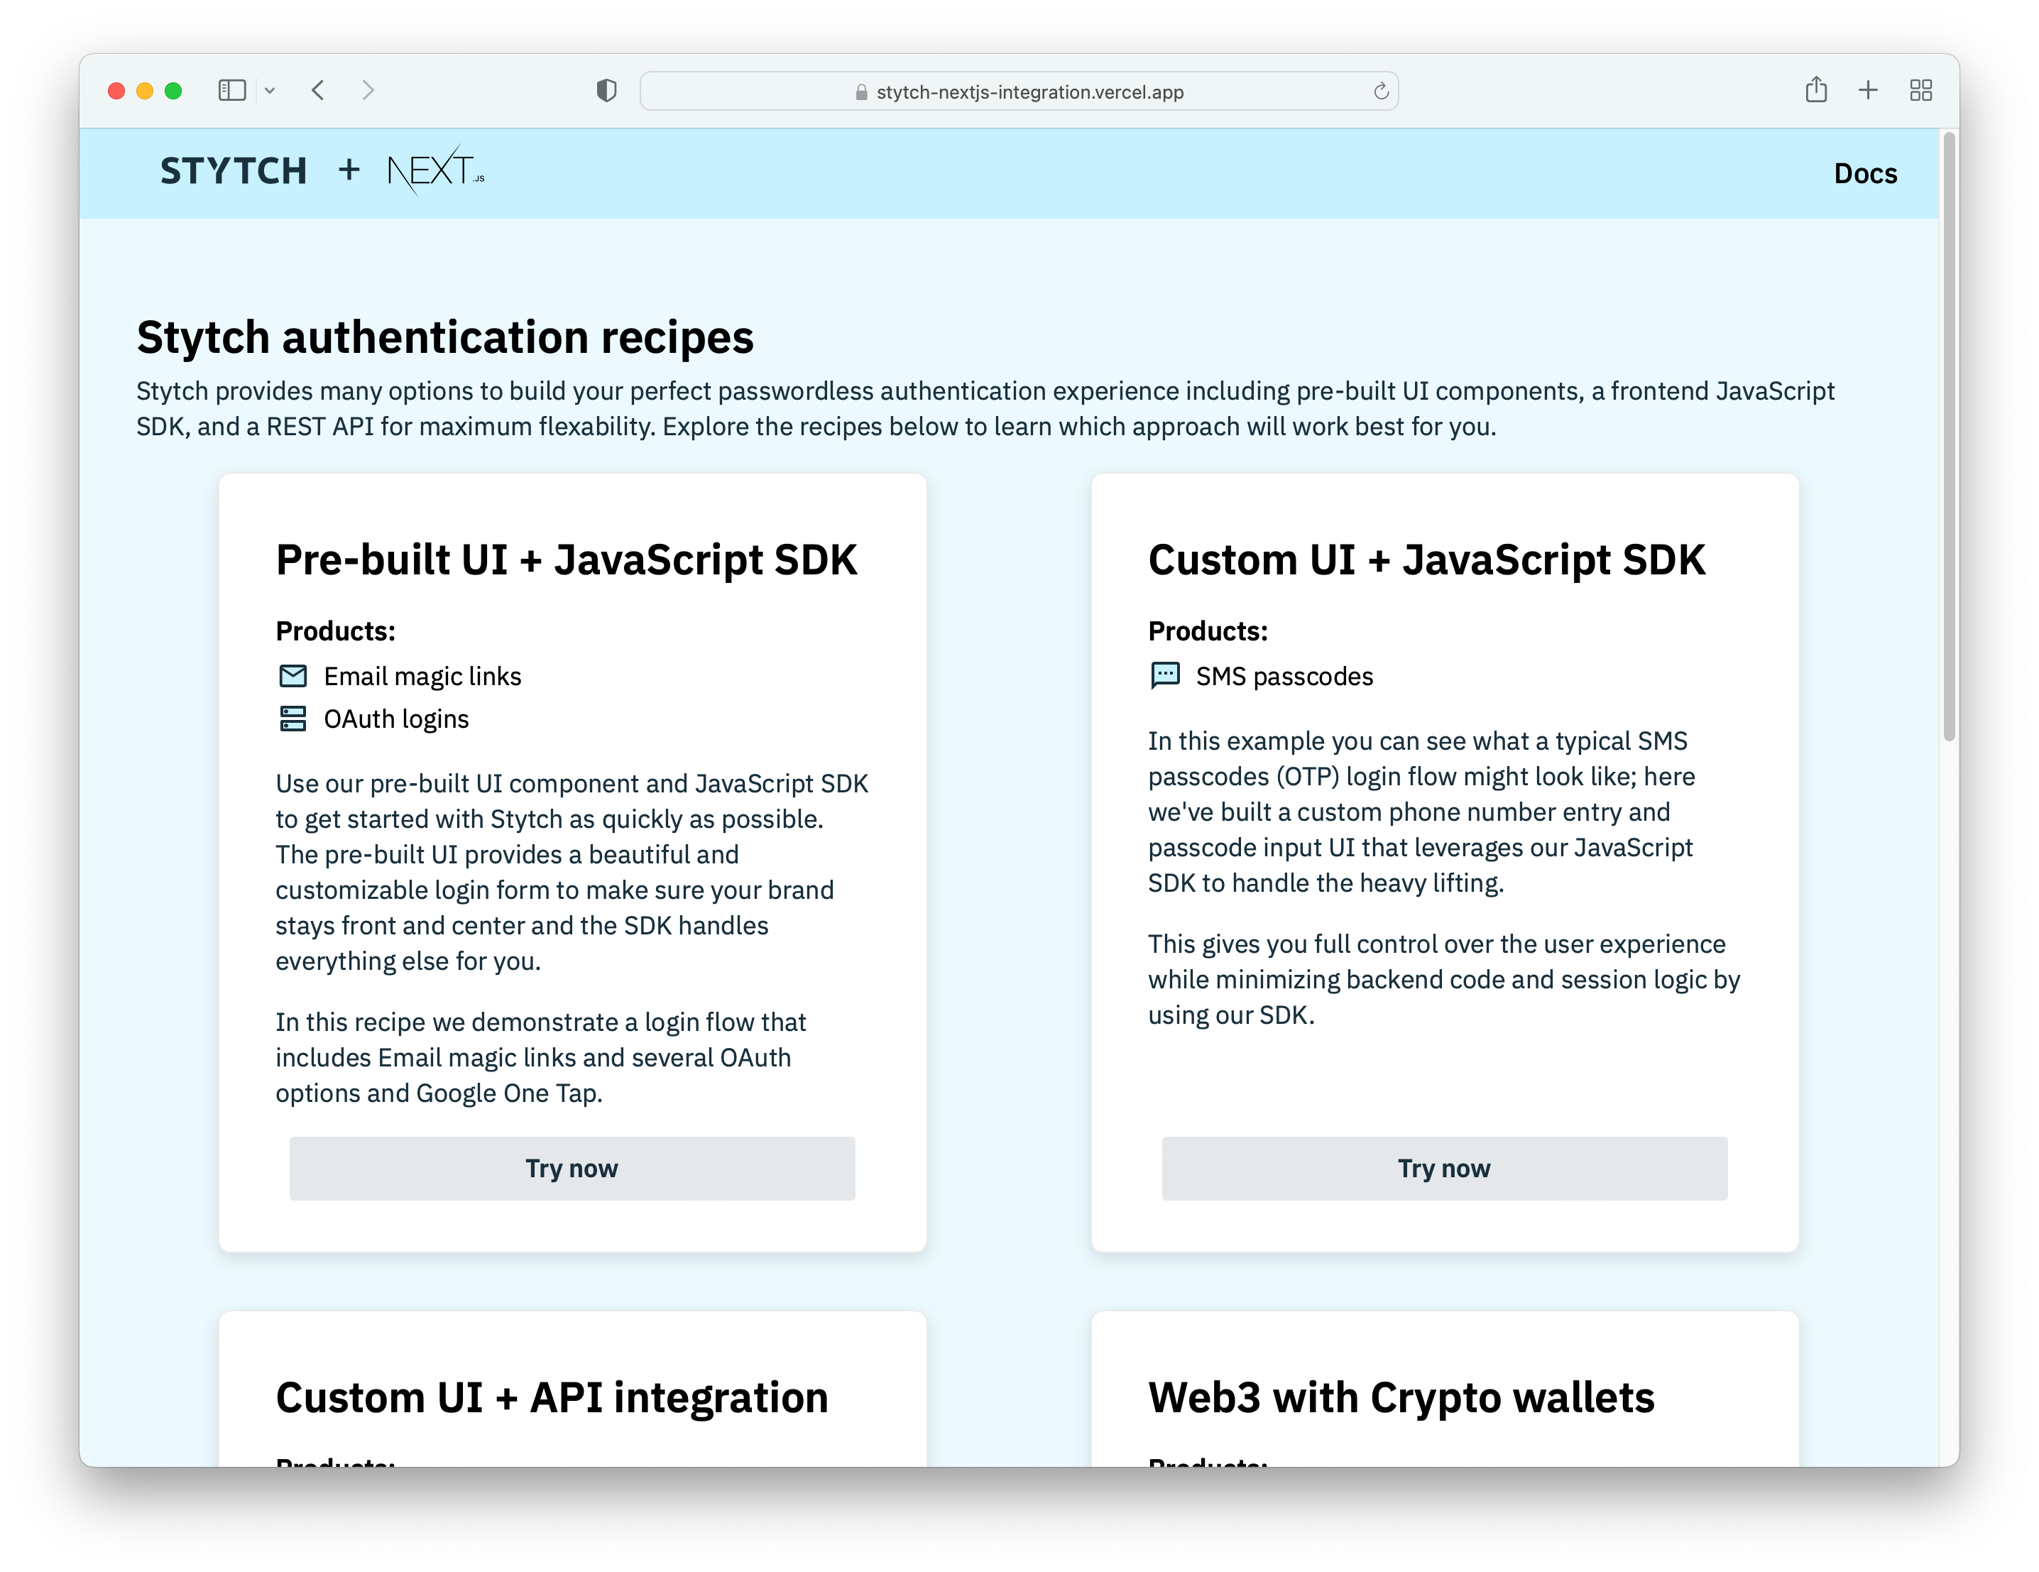Click Try now under Pre-built UI card
The height and width of the screenshot is (1572, 2039).
tap(572, 1168)
